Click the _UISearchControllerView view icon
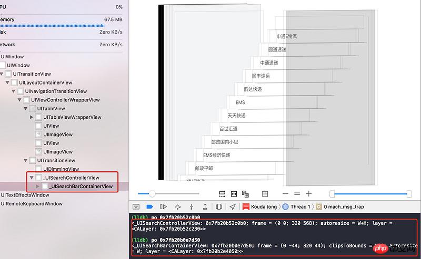Screen dimensions: 421x259 38,178
